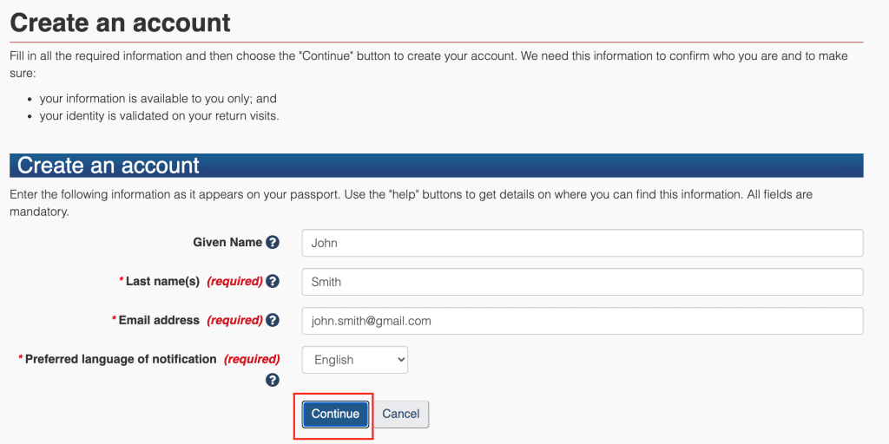Click the blue Create an account section banner

point(436,166)
